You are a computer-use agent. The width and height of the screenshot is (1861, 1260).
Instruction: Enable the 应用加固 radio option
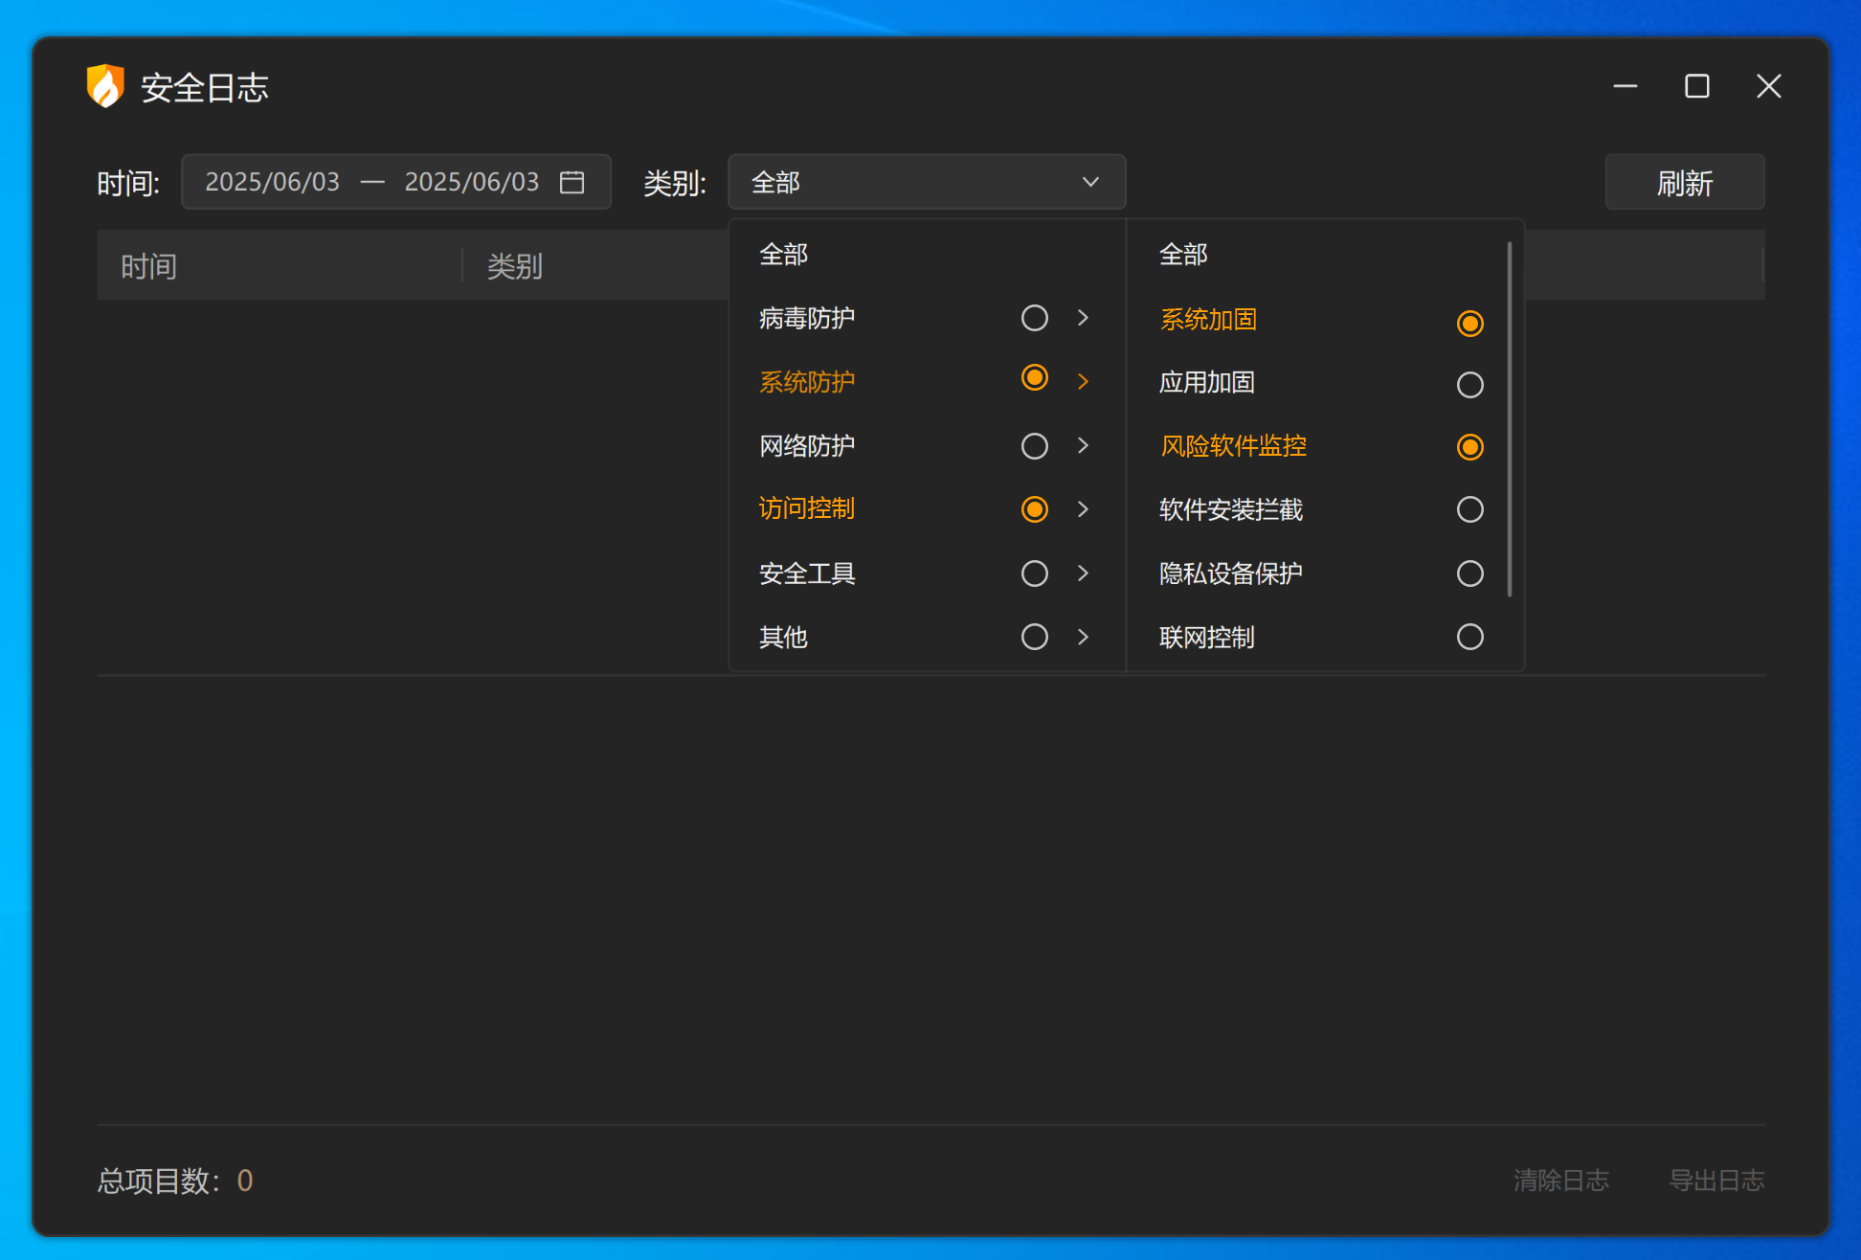[1469, 385]
